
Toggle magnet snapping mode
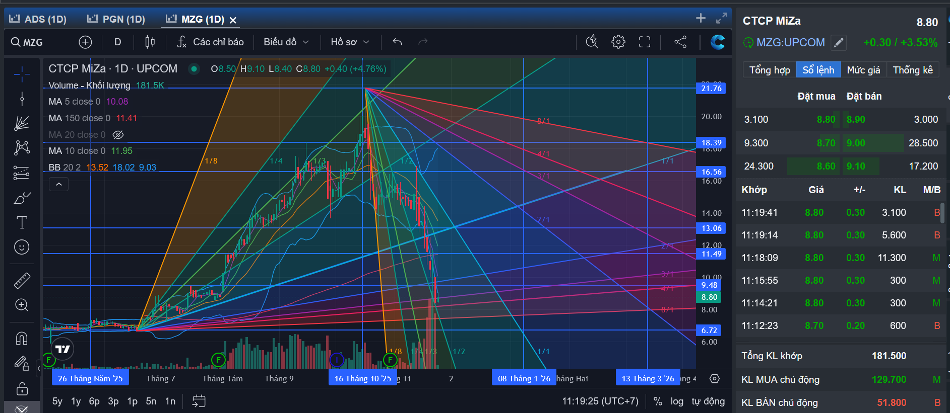click(22, 338)
